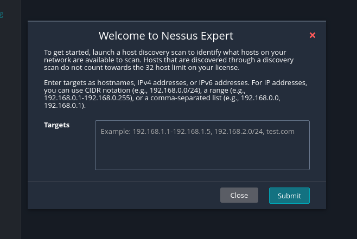Click the dimmed backdrop below the dialog
This screenshot has height=239, width=357.
177,224
